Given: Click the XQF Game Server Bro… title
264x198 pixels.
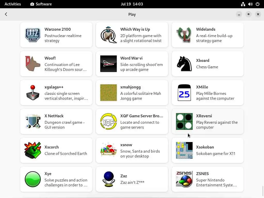Looking at the screenshot, I should [142, 116].
